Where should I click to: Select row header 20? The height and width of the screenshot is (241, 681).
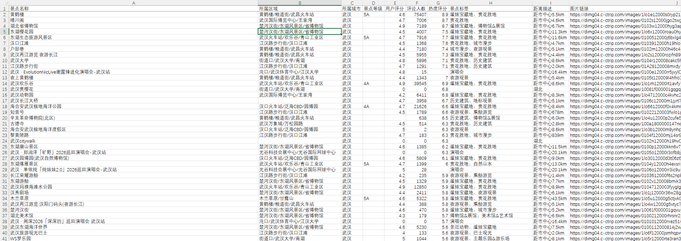[x=4, y=118]
